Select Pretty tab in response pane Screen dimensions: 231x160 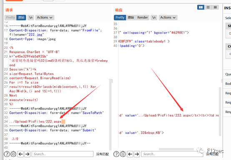point(120,18)
